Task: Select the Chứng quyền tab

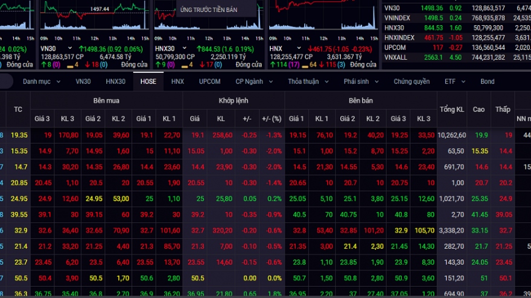Action: point(412,81)
